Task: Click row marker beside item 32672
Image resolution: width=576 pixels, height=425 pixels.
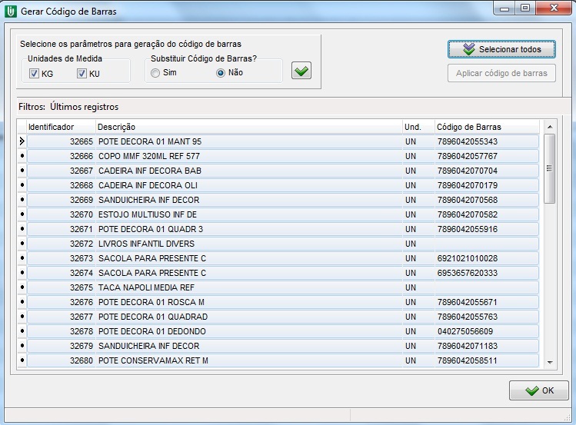Action: pyautogui.click(x=22, y=244)
